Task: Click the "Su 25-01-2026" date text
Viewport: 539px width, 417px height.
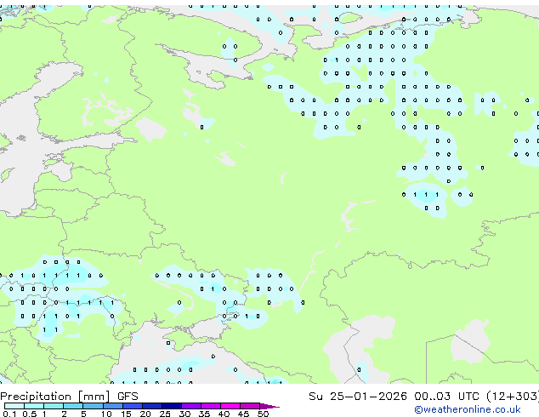Action: click(x=358, y=397)
